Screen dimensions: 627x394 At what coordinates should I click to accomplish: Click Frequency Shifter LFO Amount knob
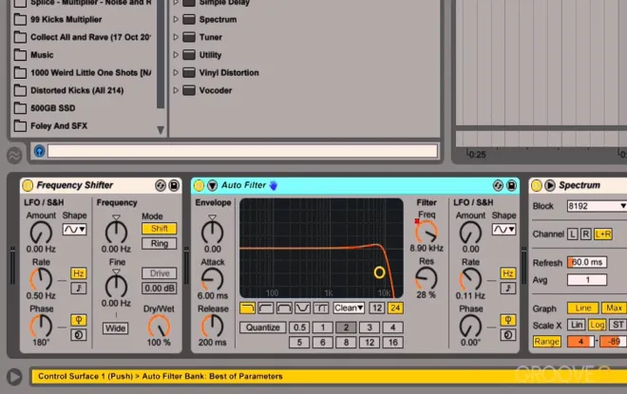[x=41, y=233]
